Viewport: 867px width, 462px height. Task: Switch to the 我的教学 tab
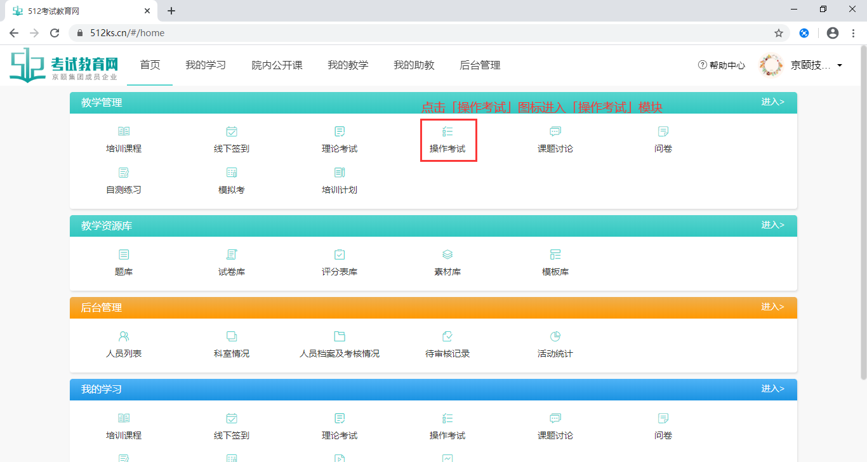[348, 65]
